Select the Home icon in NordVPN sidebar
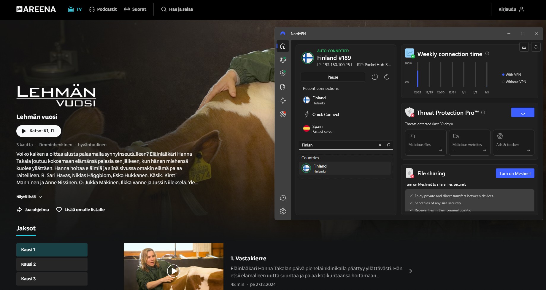 click(283, 46)
